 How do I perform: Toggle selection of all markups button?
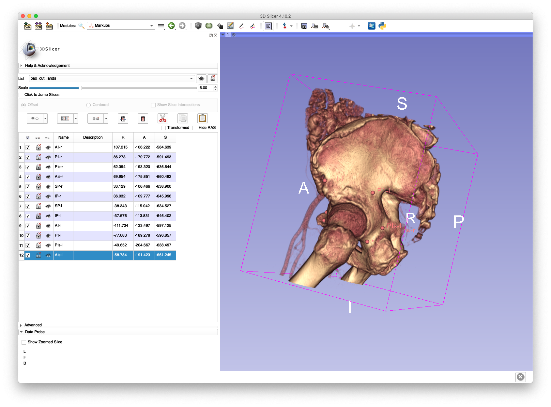[65, 118]
